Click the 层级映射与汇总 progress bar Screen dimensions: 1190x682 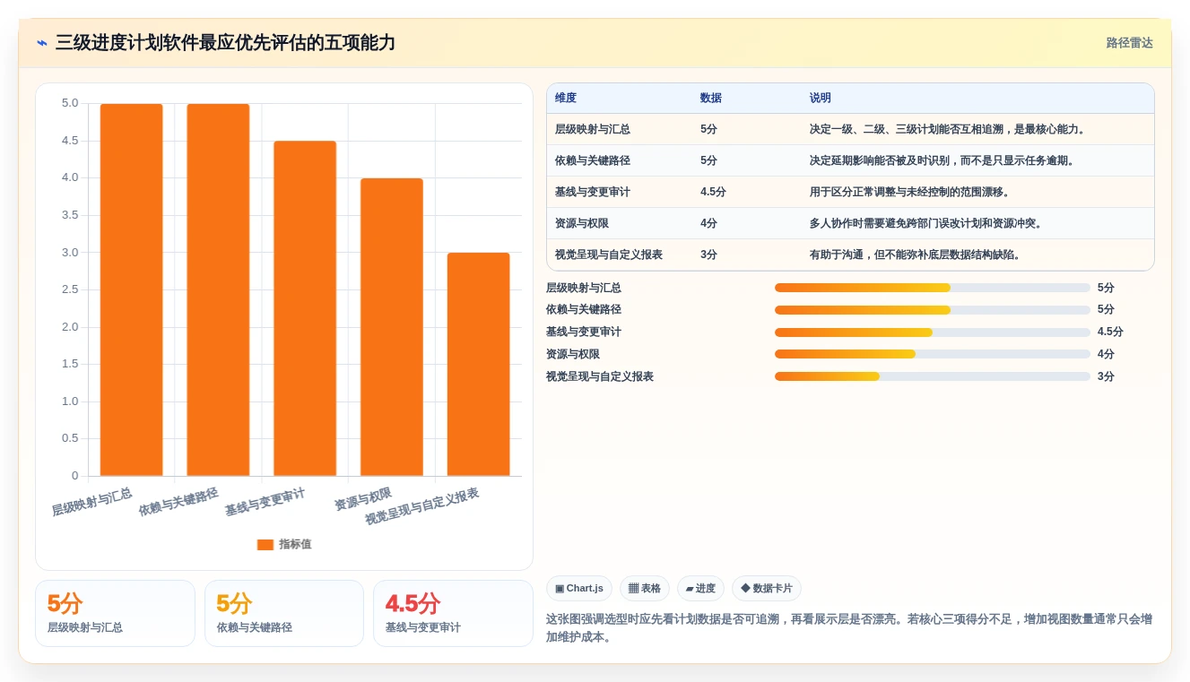[933, 288]
